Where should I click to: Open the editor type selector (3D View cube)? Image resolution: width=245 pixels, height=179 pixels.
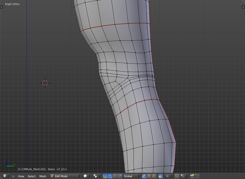(6, 176)
